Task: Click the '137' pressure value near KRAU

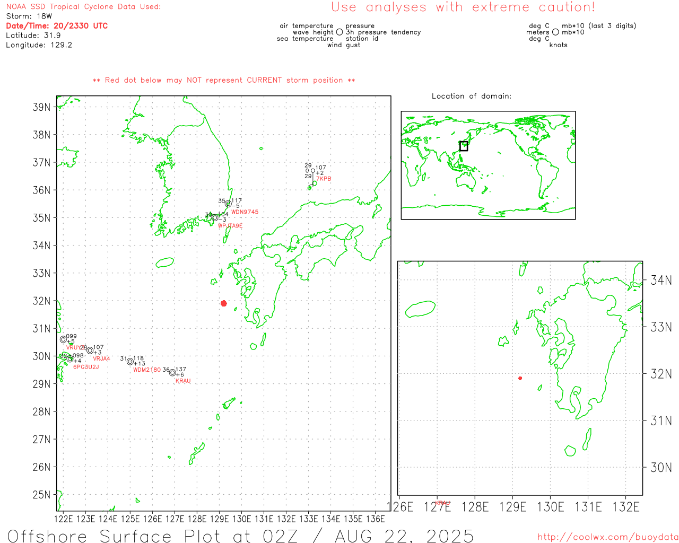Action: tap(181, 370)
